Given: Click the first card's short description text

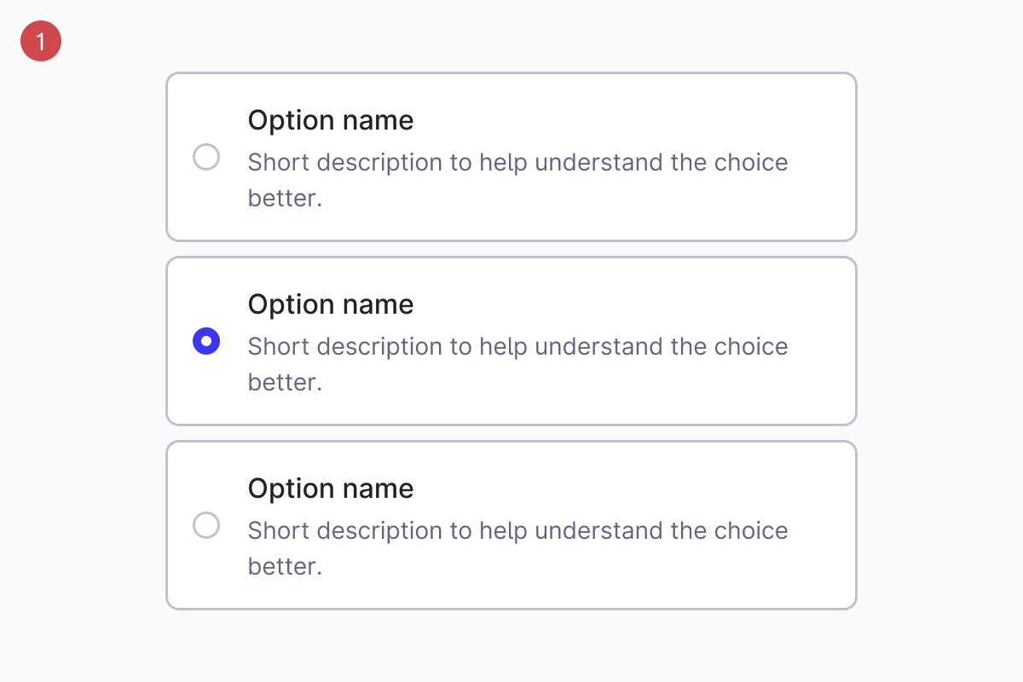Looking at the screenshot, I should tap(517, 179).
